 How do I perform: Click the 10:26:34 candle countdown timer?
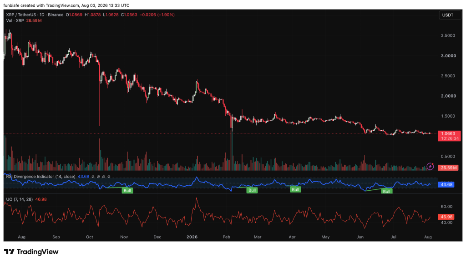point(450,138)
